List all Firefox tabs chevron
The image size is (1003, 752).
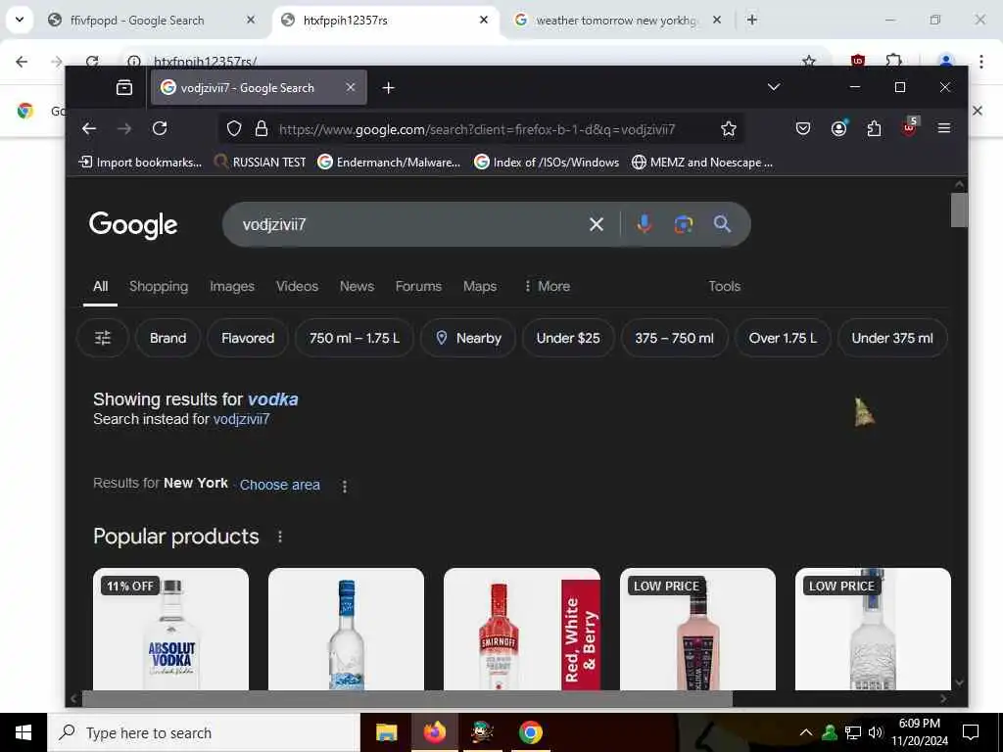click(x=774, y=87)
